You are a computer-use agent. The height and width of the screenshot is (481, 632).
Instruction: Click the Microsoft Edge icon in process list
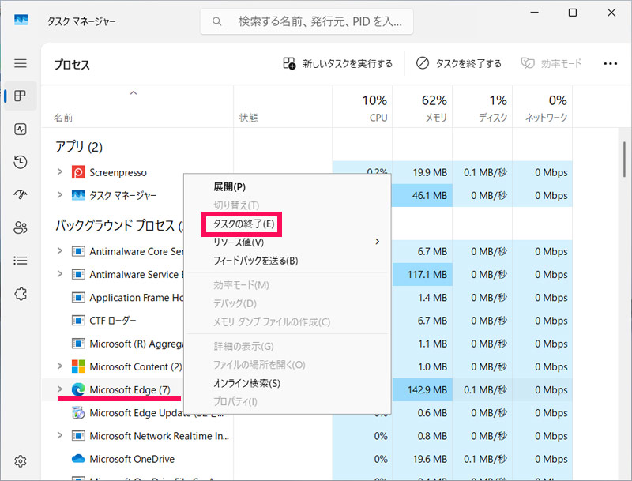(78, 389)
